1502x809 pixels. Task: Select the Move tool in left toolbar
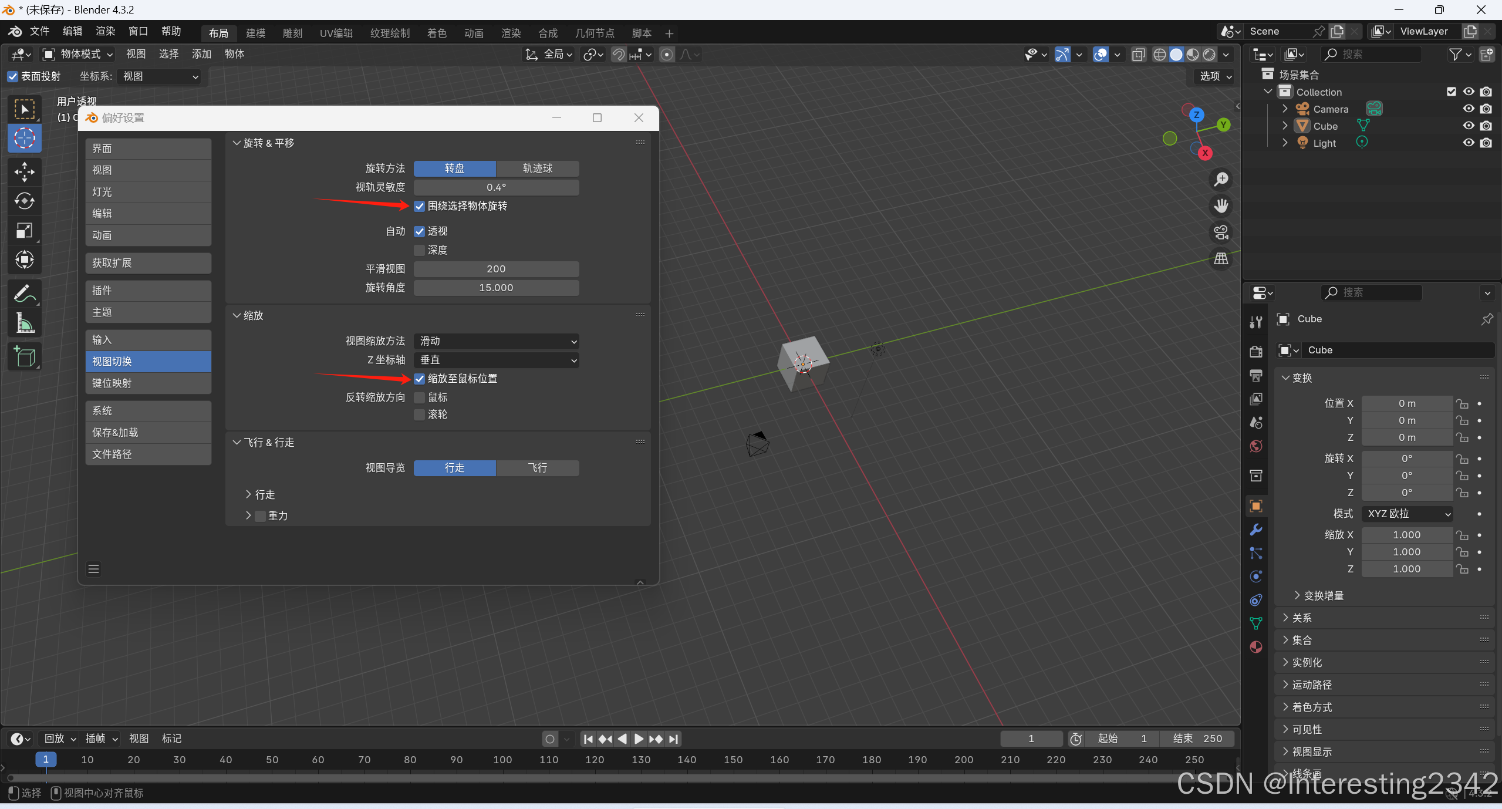[x=24, y=172]
